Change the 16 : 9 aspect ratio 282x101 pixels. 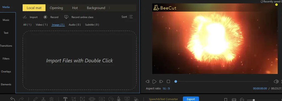(x=166, y=88)
